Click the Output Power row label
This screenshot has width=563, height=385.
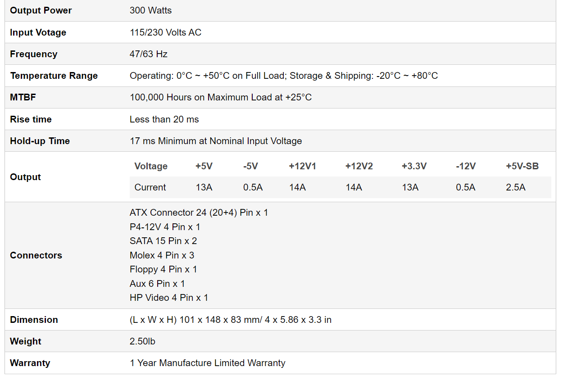(41, 10)
